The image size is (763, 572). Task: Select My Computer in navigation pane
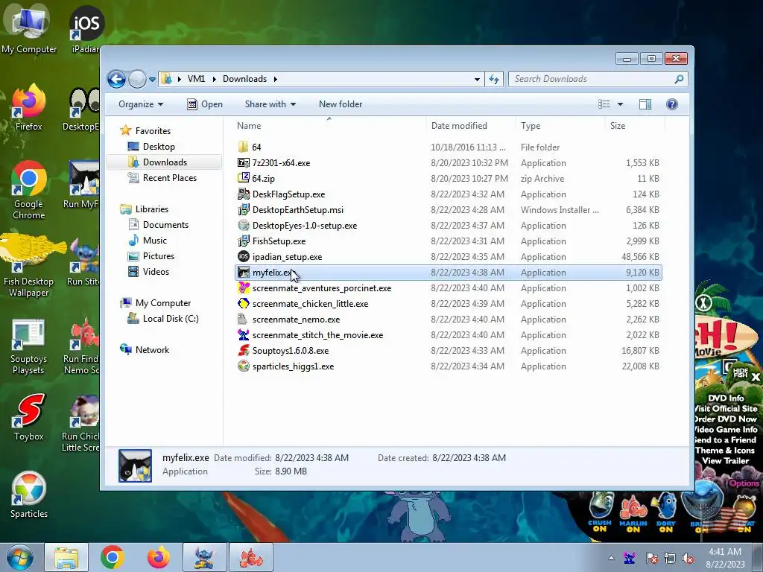point(163,303)
